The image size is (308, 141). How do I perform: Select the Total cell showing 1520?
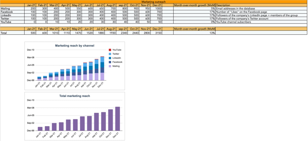(88, 33)
